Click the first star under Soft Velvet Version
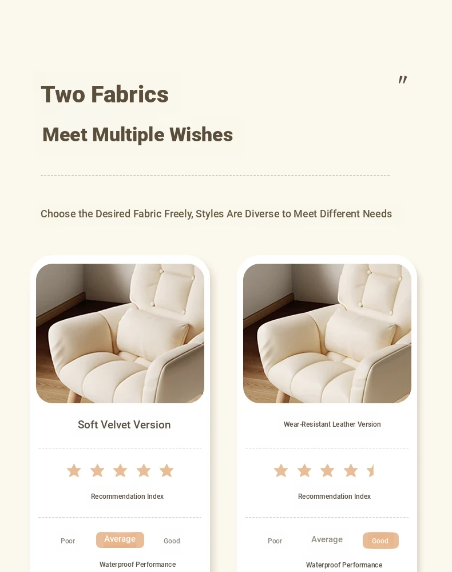Viewport: 452px width, 572px height. pyautogui.click(x=74, y=470)
